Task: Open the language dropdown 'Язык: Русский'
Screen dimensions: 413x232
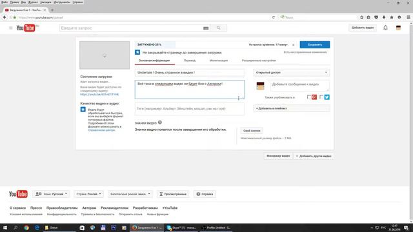Action: click(x=52, y=194)
